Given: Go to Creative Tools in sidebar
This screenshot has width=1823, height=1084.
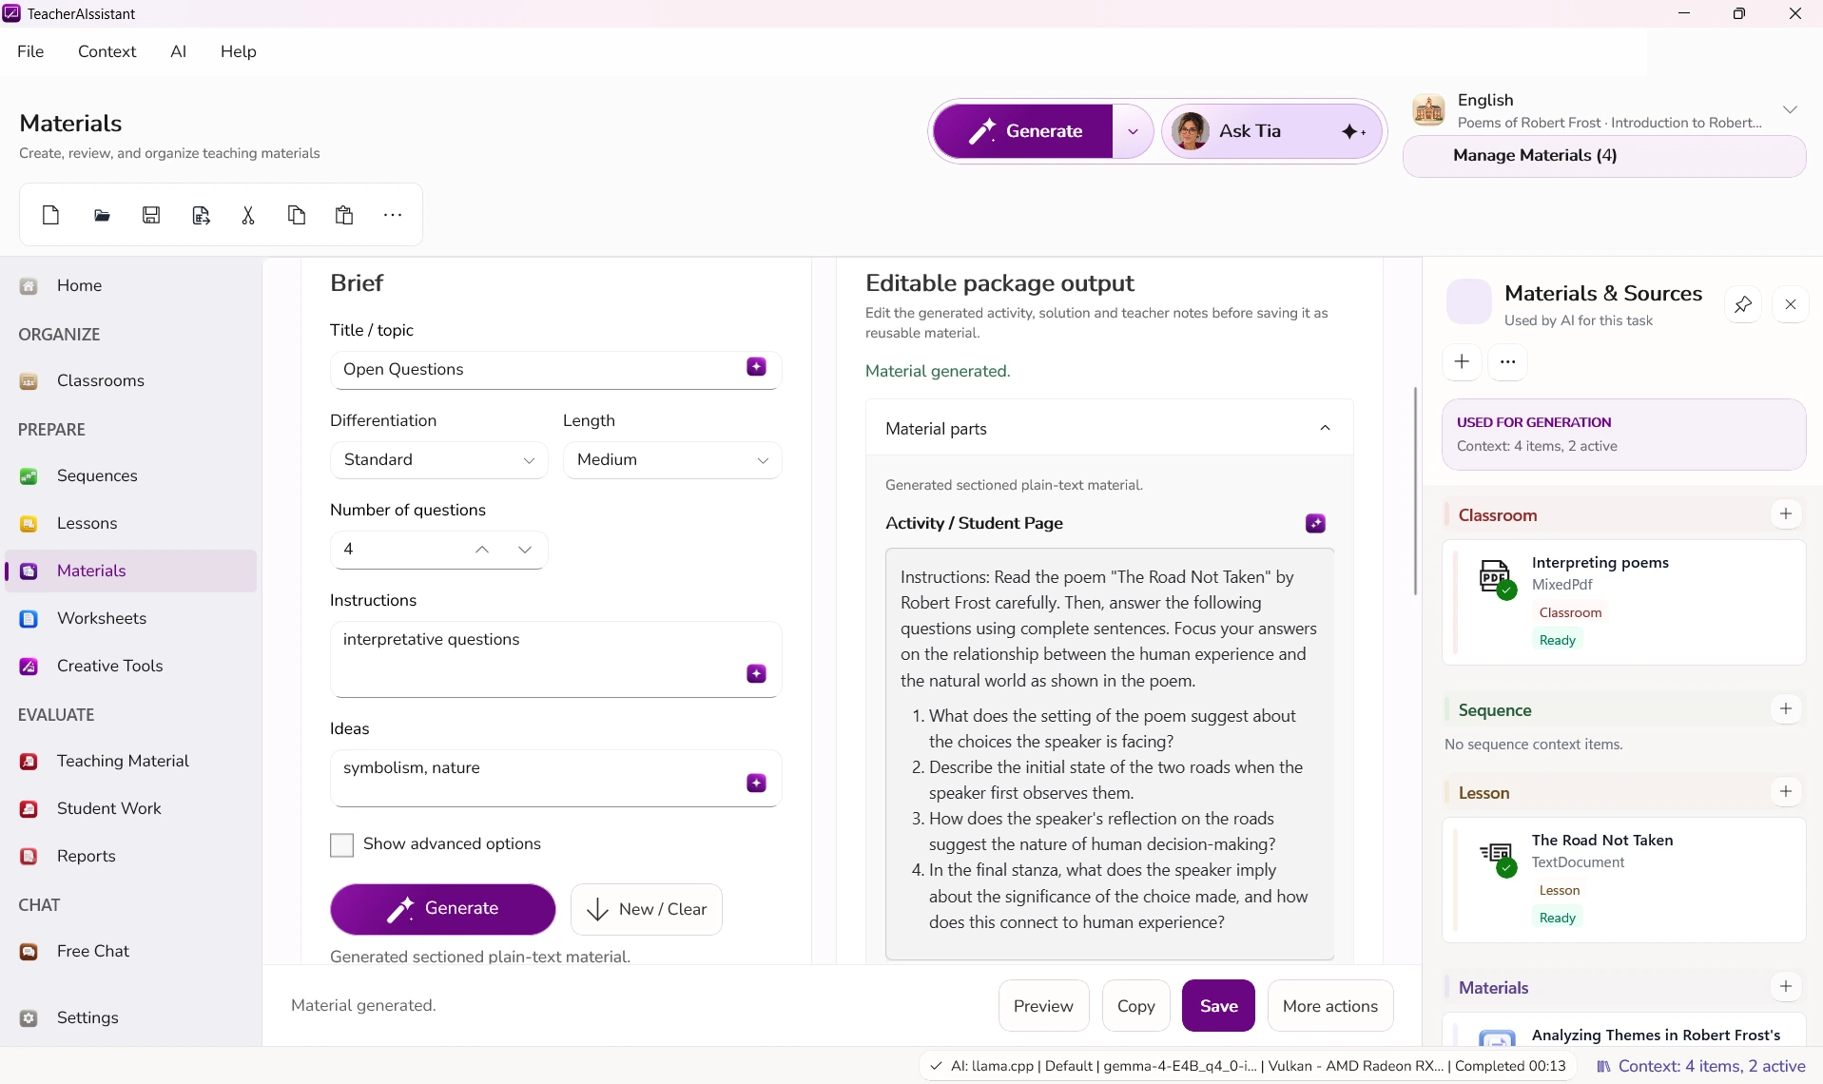Looking at the screenshot, I should (131, 666).
